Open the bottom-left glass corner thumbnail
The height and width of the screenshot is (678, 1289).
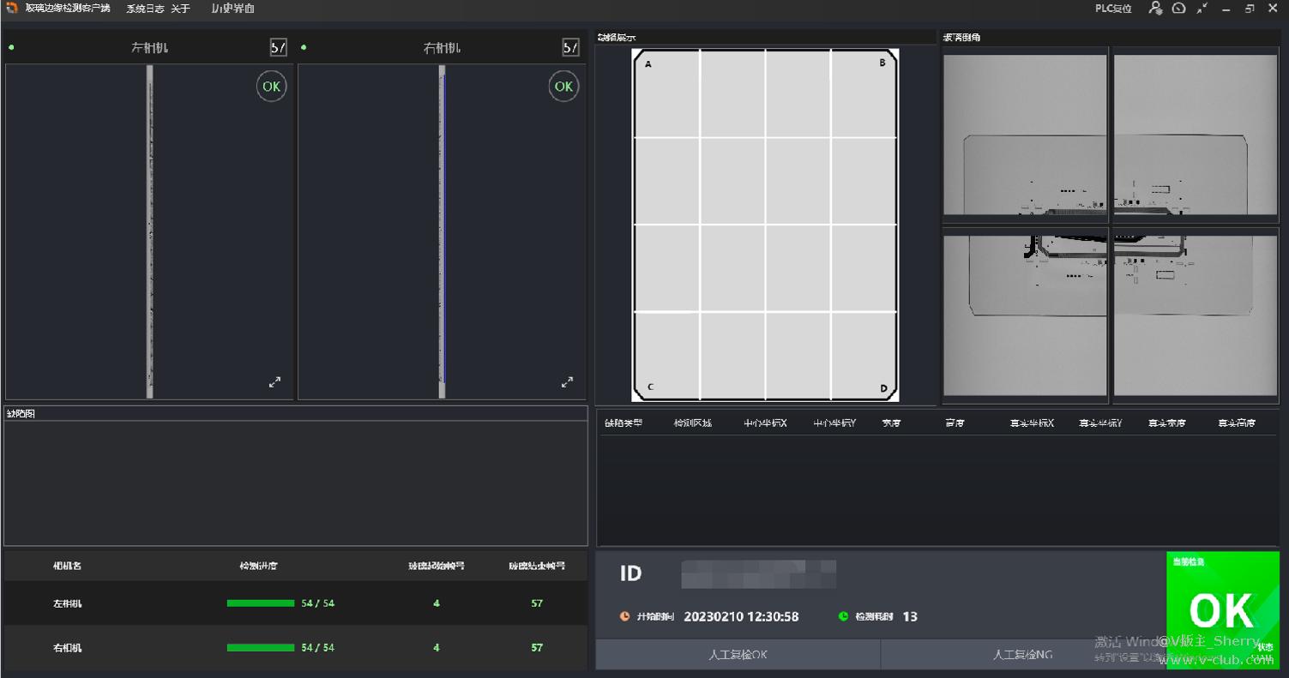tap(1025, 315)
